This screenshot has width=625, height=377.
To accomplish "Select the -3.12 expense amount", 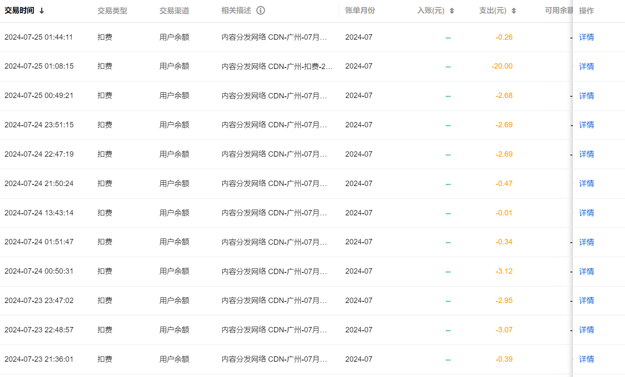I will pos(504,271).
